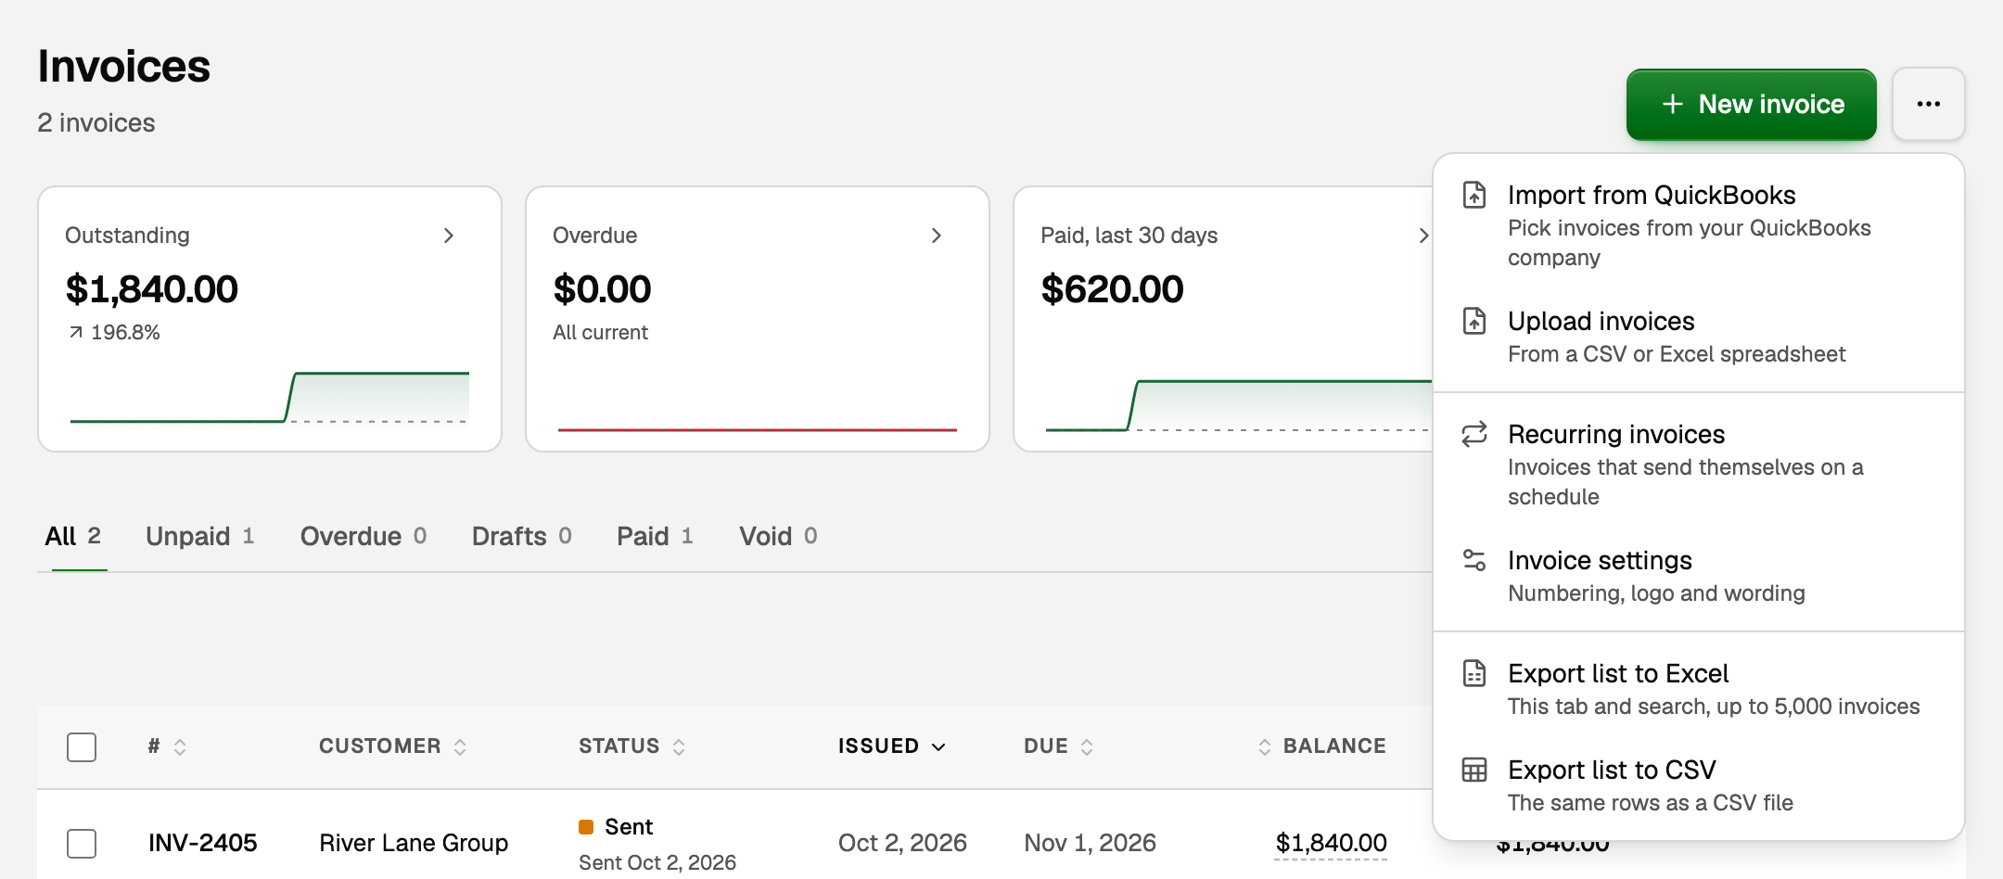Click the orange Sent status indicator

[586, 826]
